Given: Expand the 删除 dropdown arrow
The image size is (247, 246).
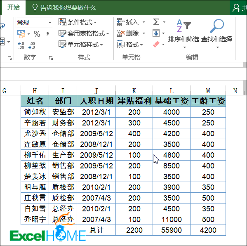Looking at the screenshot, I should click(144, 33).
